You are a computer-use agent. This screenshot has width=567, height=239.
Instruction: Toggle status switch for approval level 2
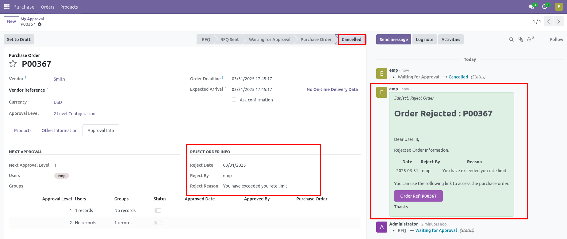click(158, 223)
